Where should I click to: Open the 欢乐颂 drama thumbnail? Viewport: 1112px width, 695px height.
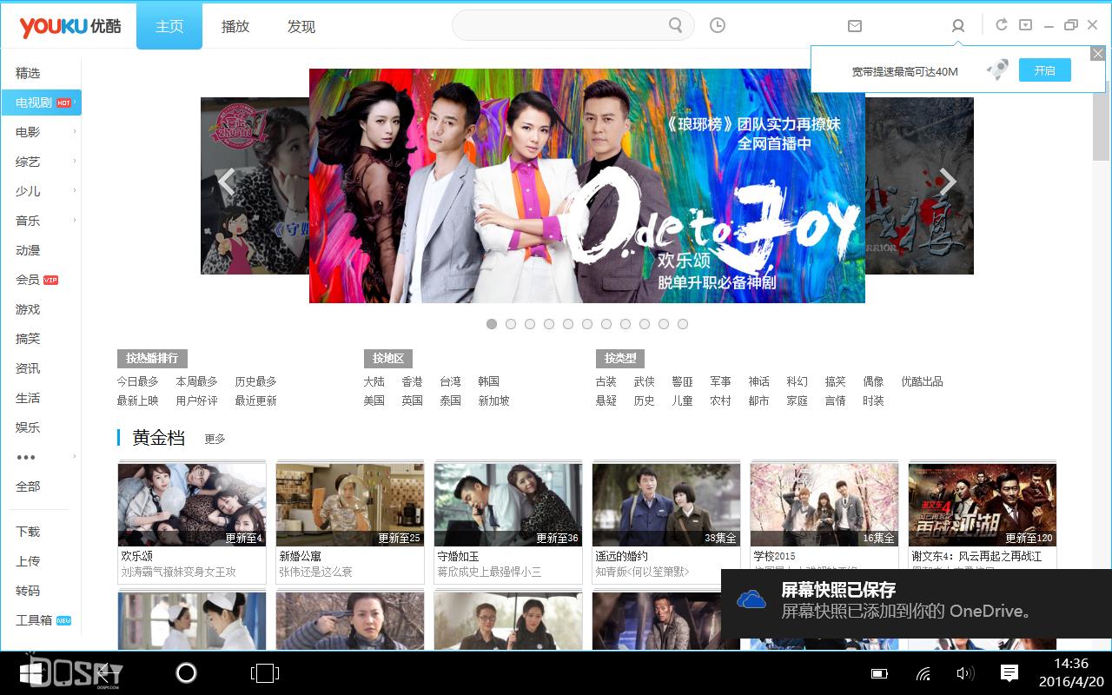click(x=191, y=505)
